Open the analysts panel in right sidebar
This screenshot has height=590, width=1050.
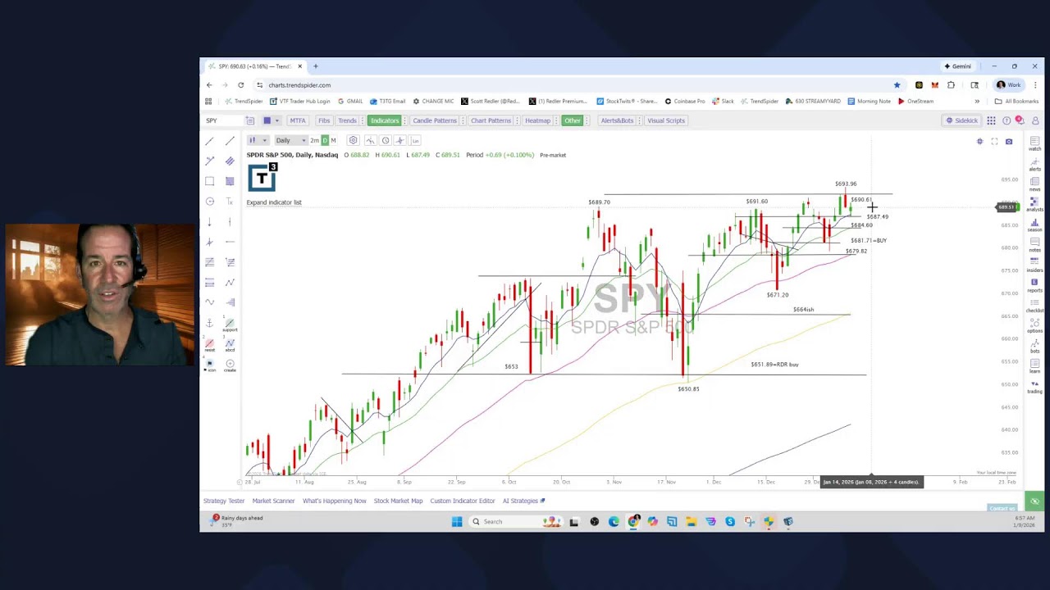pyautogui.click(x=1035, y=204)
